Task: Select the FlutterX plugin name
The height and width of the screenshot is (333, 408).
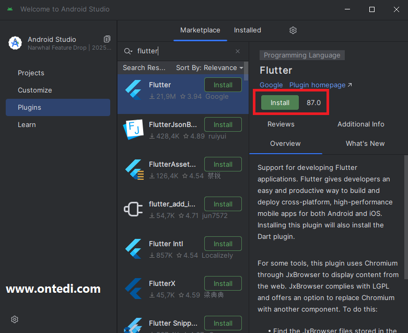Action: pyautogui.click(x=162, y=283)
